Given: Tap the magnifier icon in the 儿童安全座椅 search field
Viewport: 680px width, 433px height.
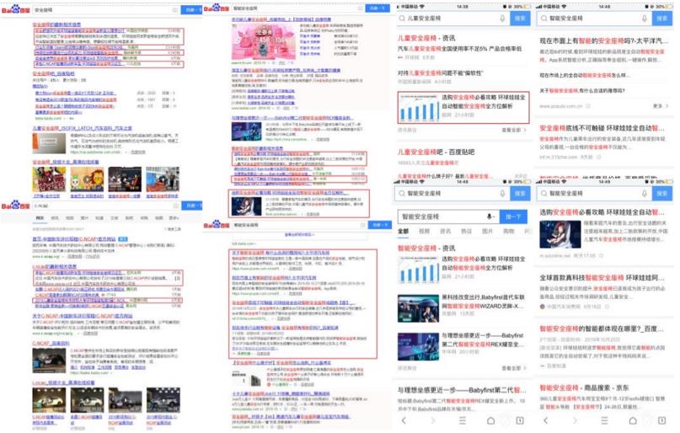Looking at the screenshot, I should click(402, 19).
